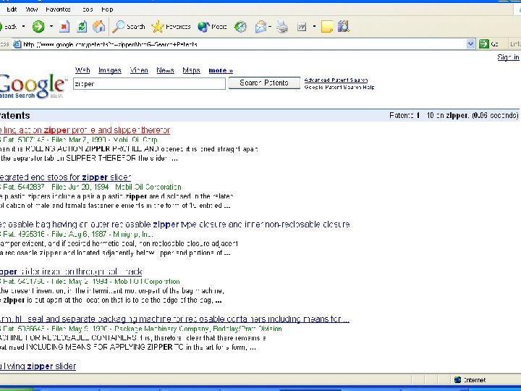This screenshot has height=391, width=521.
Task: Go to the Home page icon
Action: 98,26
